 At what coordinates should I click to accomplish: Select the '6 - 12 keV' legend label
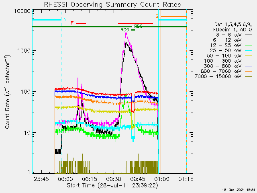[227, 40]
